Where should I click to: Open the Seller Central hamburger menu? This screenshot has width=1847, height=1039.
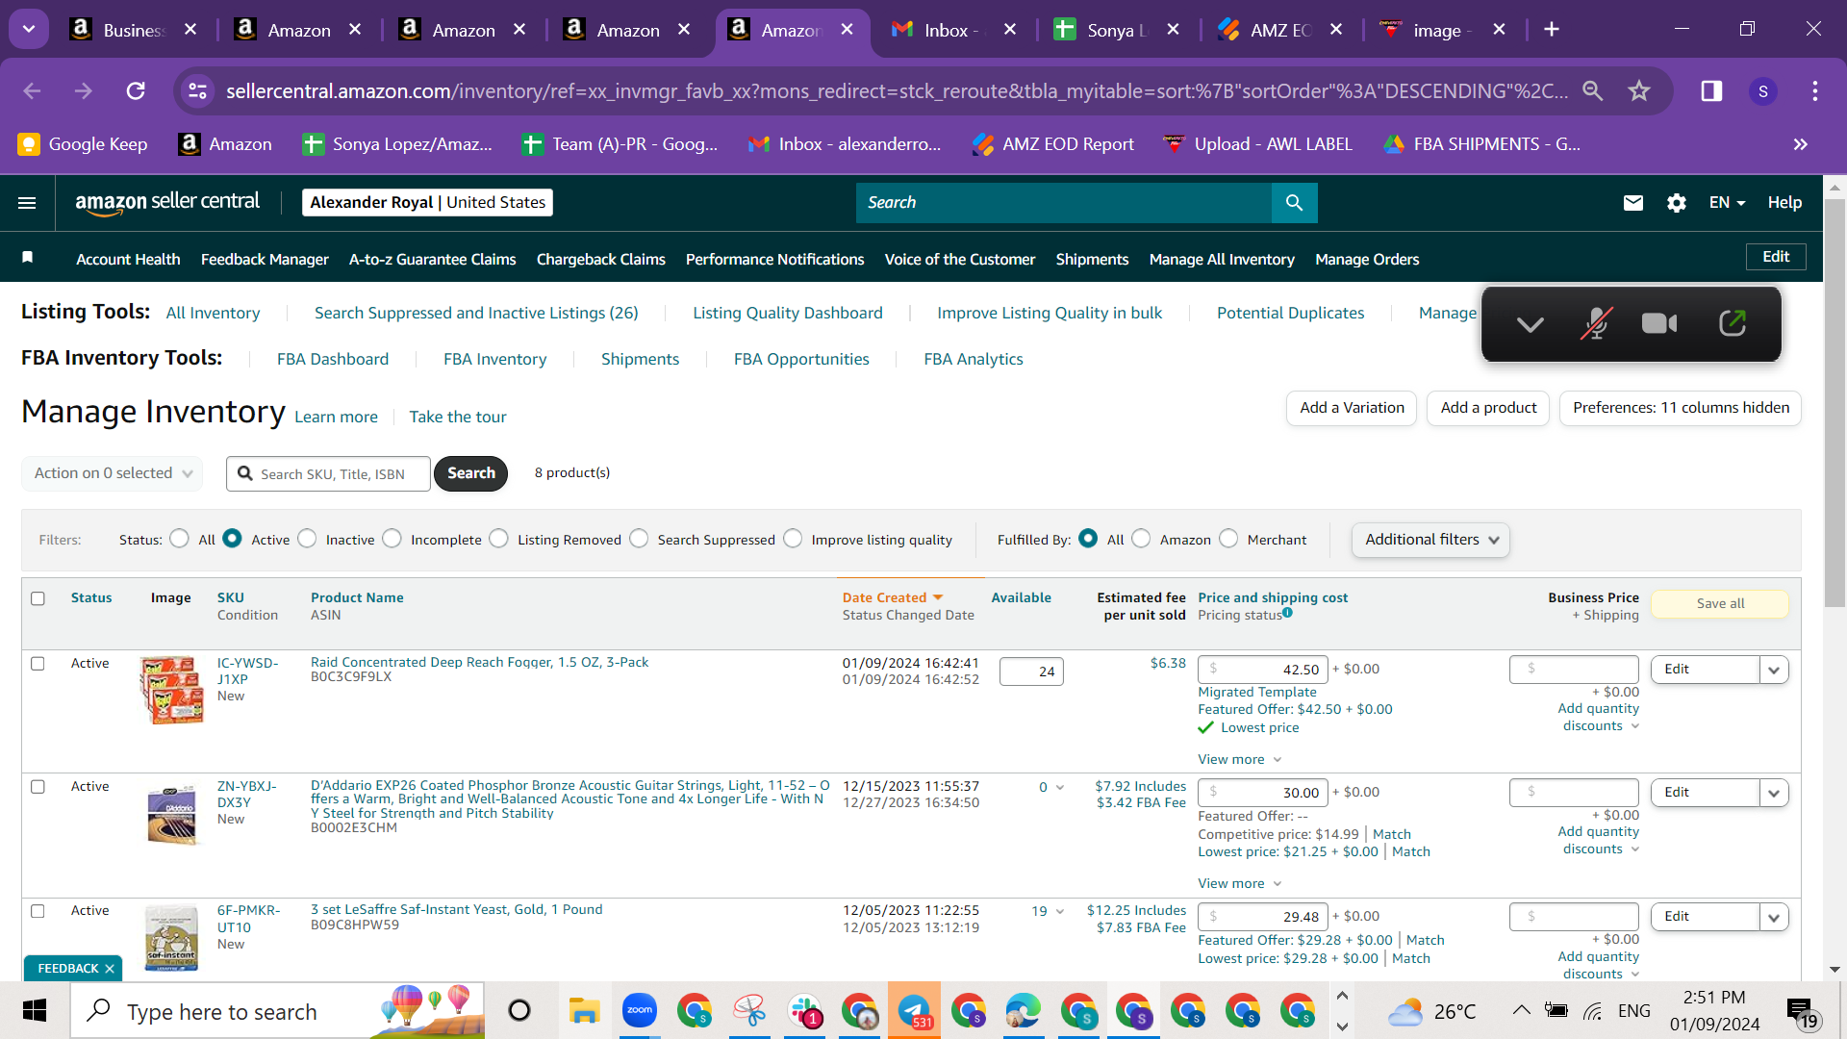[x=27, y=203]
